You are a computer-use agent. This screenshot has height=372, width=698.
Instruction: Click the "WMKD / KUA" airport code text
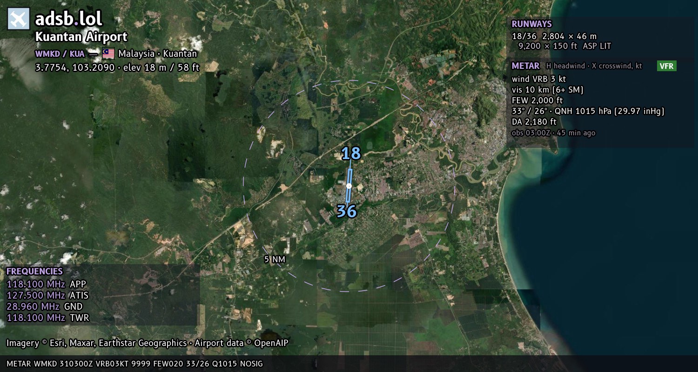tap(60, 54)
